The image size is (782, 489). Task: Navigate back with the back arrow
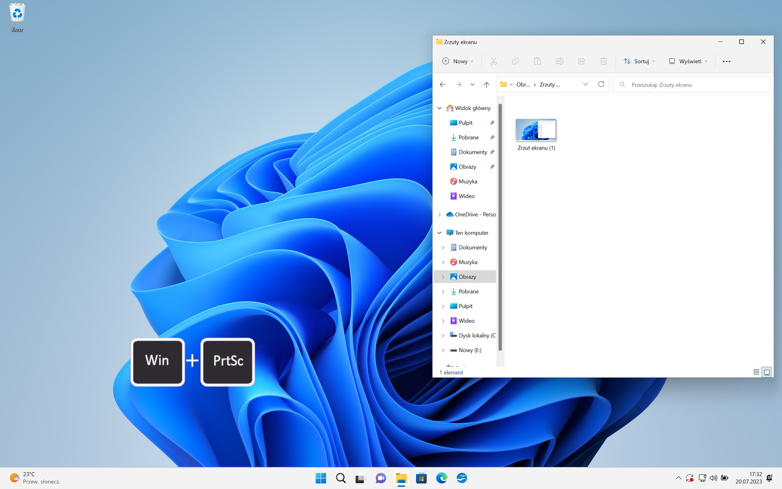coord(442,84)
